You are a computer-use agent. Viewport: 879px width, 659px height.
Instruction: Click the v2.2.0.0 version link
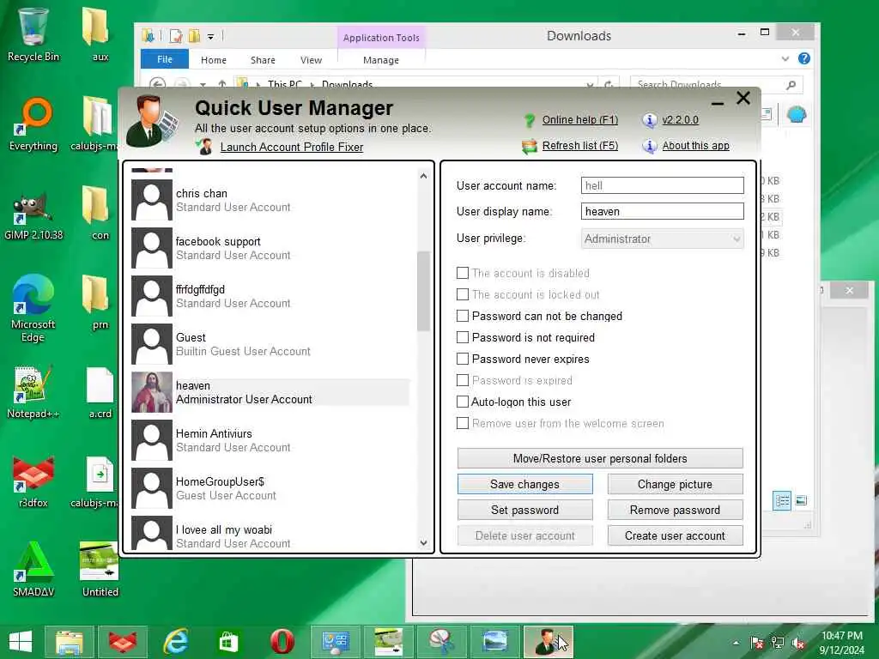click(680, 120)
